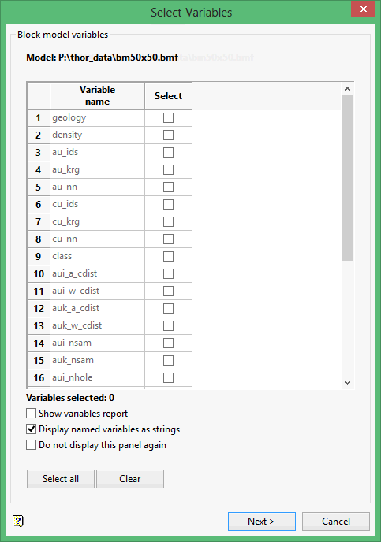
Task: Close the Select Variables dialog
Action: 363,9
